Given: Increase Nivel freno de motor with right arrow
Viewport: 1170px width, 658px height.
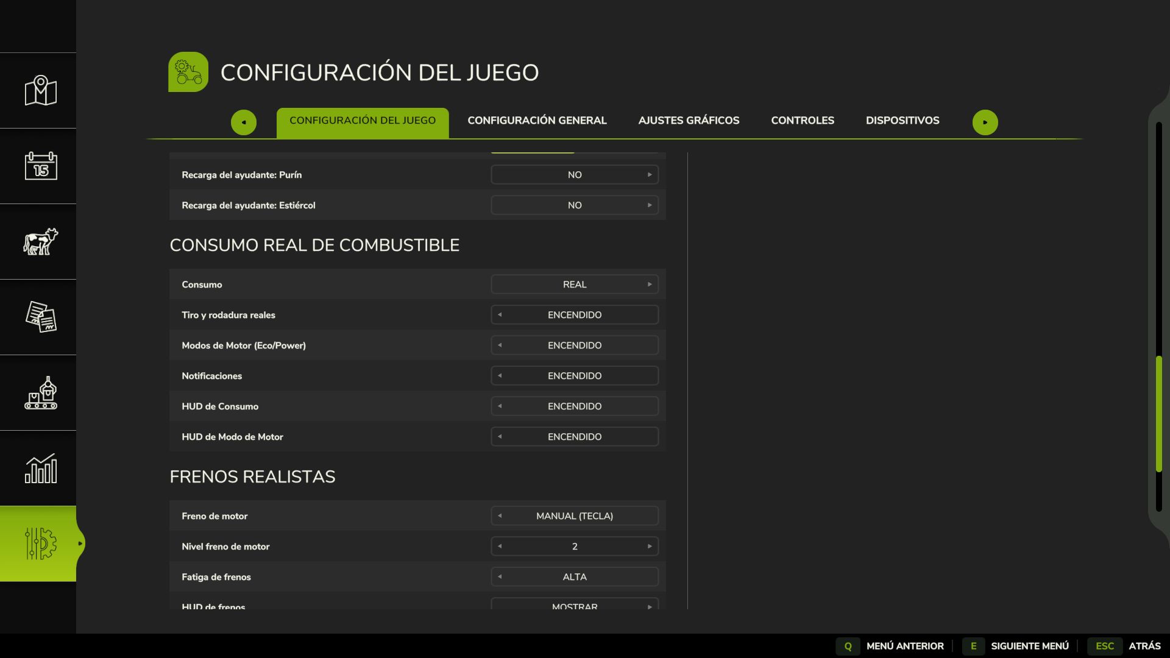Looking at the screenshot, I should pyautogui.click(x=650, y=547).
